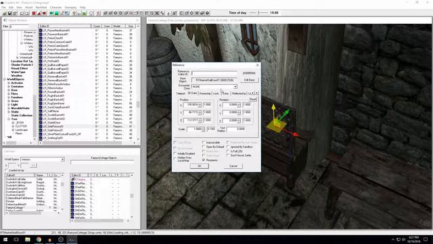Toggle the lightbulb lighting toolbar icon

[x=74, y=13]
